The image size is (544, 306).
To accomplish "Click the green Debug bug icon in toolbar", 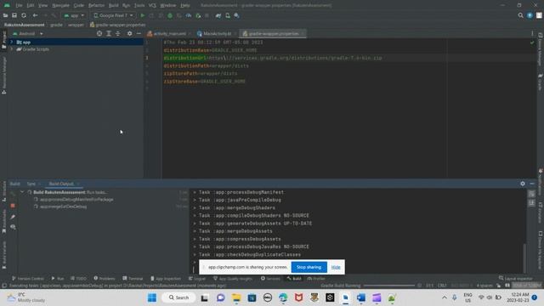I will coord(170,15).
